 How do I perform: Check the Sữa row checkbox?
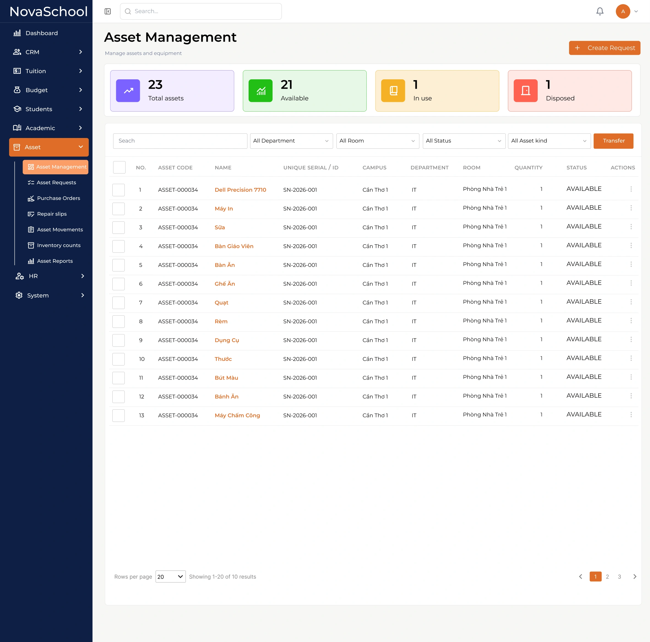click(x=118, y=227)
